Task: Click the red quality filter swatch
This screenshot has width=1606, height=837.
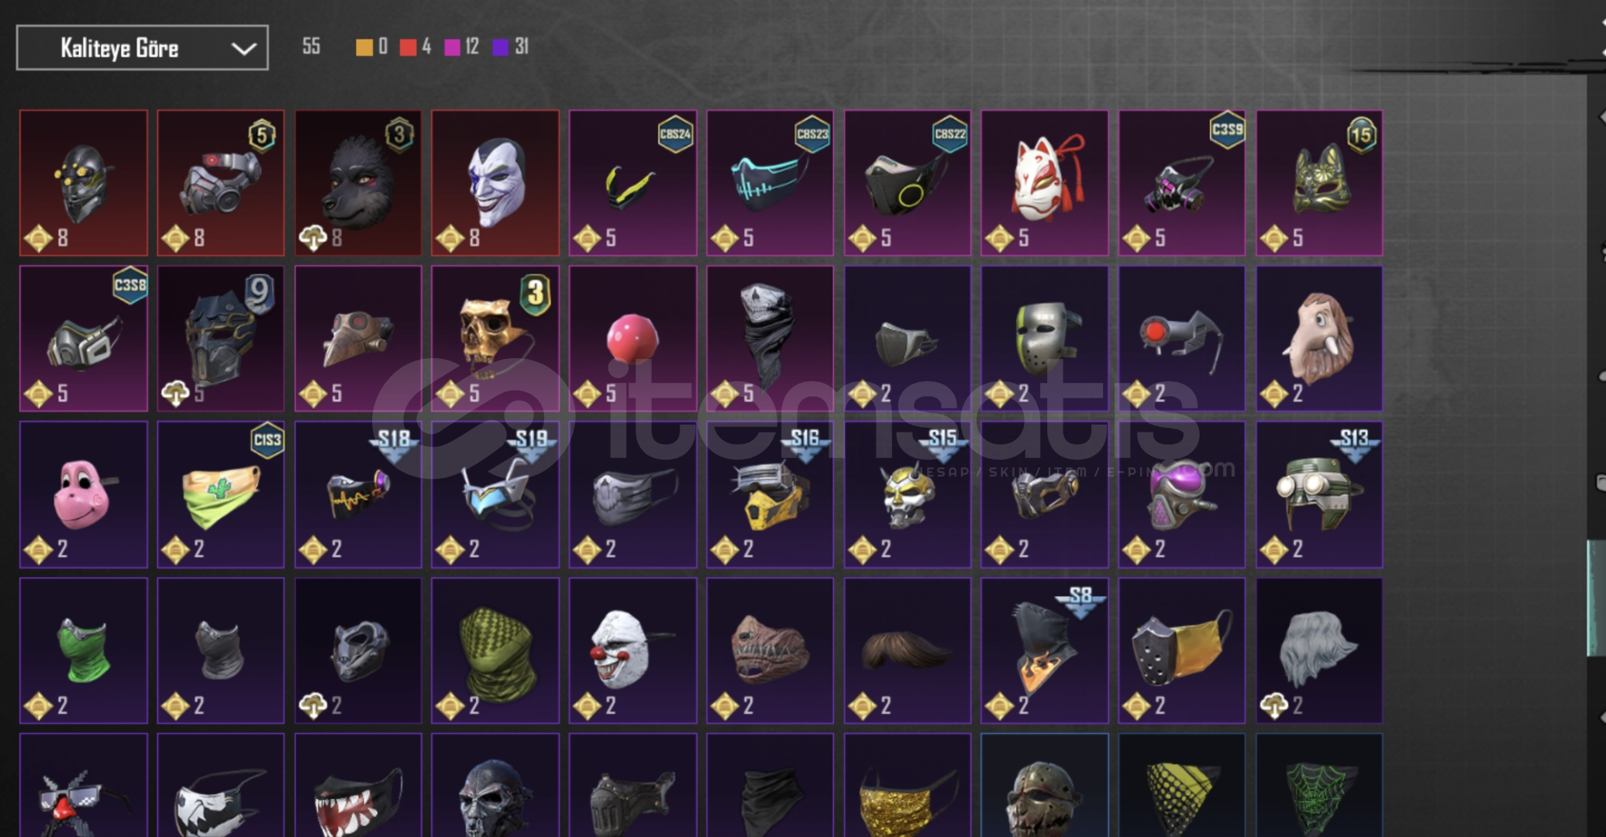Action: [408, 47]
